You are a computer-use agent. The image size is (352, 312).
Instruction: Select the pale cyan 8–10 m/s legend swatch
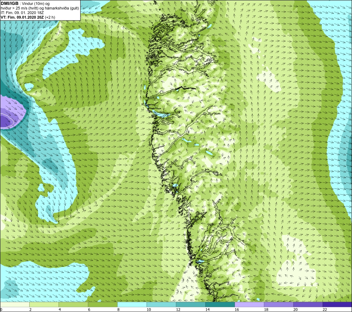pos(132,304)
